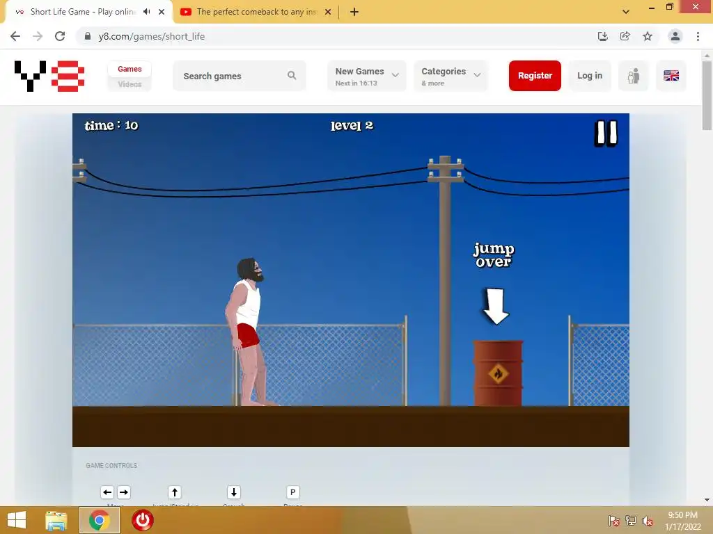
Task: Click the page vertical scrollbar thumb
Action: coord(707,95)
